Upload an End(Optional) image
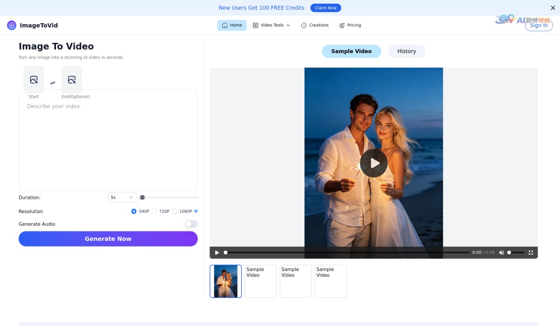This screenshot has height=326, width=560. (71, 80)
